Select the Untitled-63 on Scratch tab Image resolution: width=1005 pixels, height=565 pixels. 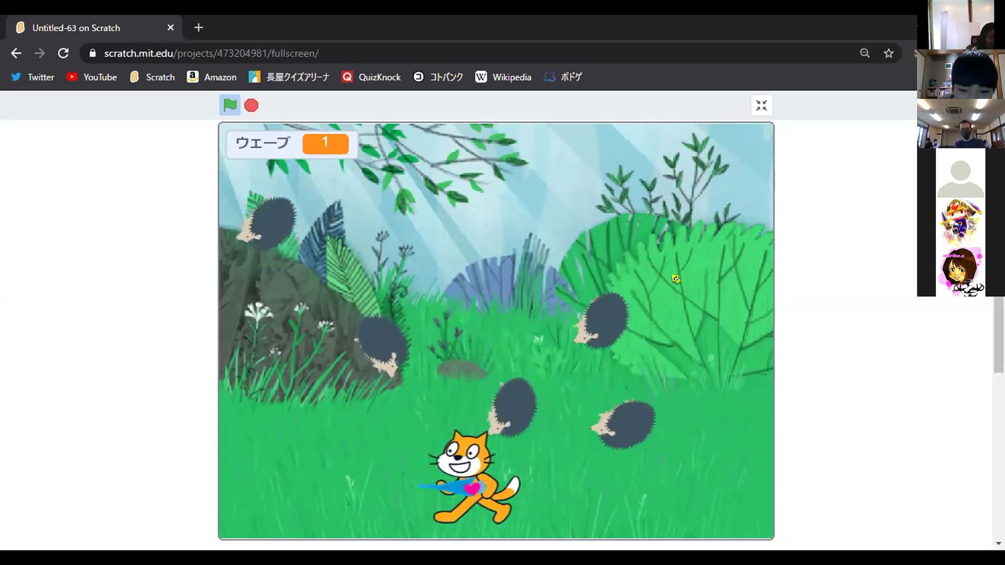[94, 27]
